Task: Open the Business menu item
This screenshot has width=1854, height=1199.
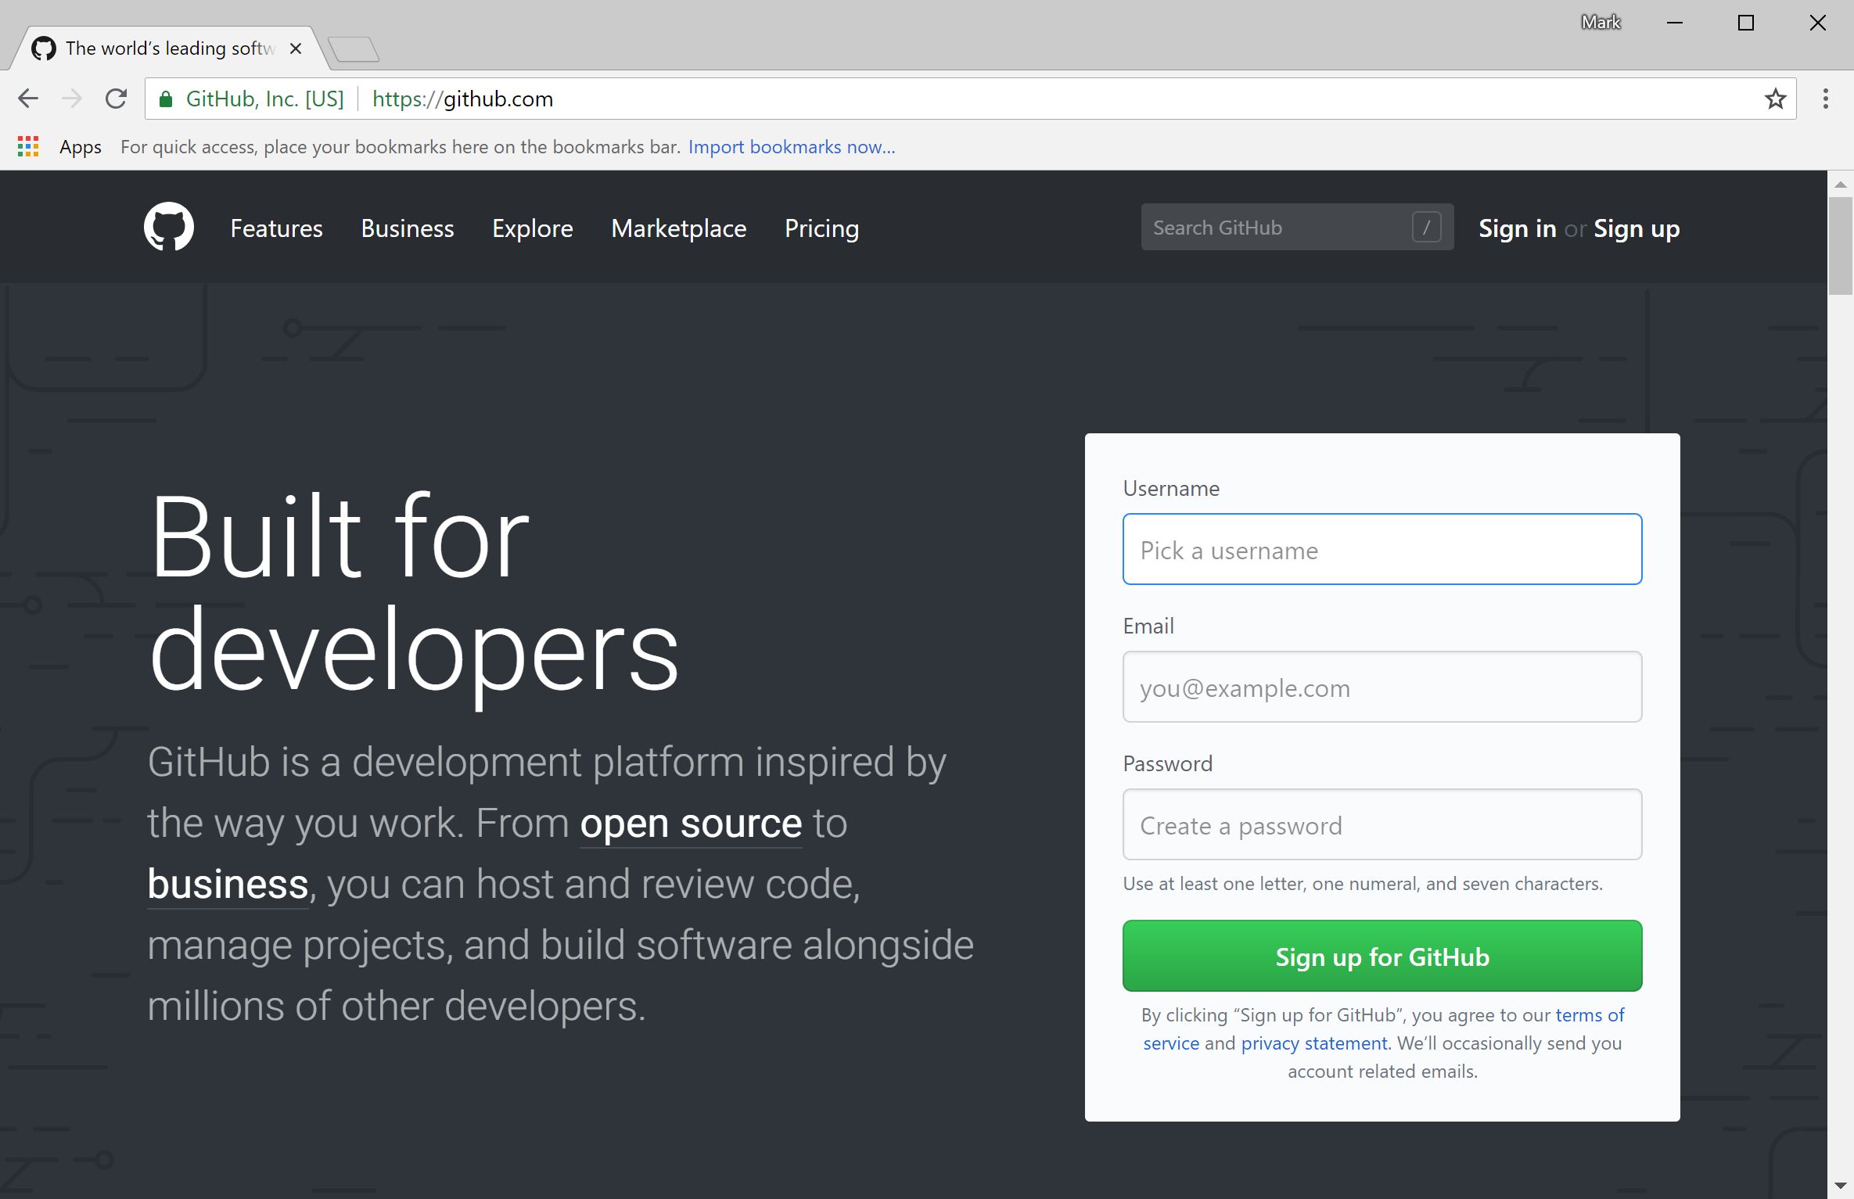Action: tap(407, 228)
